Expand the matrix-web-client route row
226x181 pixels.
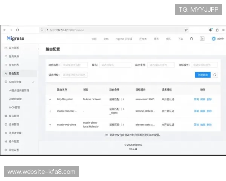[x=50, y=125]
